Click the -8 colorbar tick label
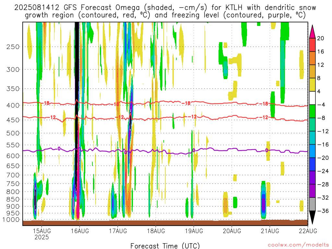 pos(321,118)
